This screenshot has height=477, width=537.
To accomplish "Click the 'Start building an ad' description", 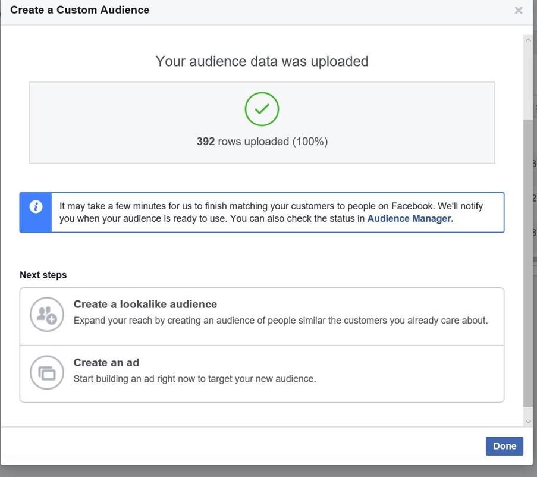I will click(194, 378).
